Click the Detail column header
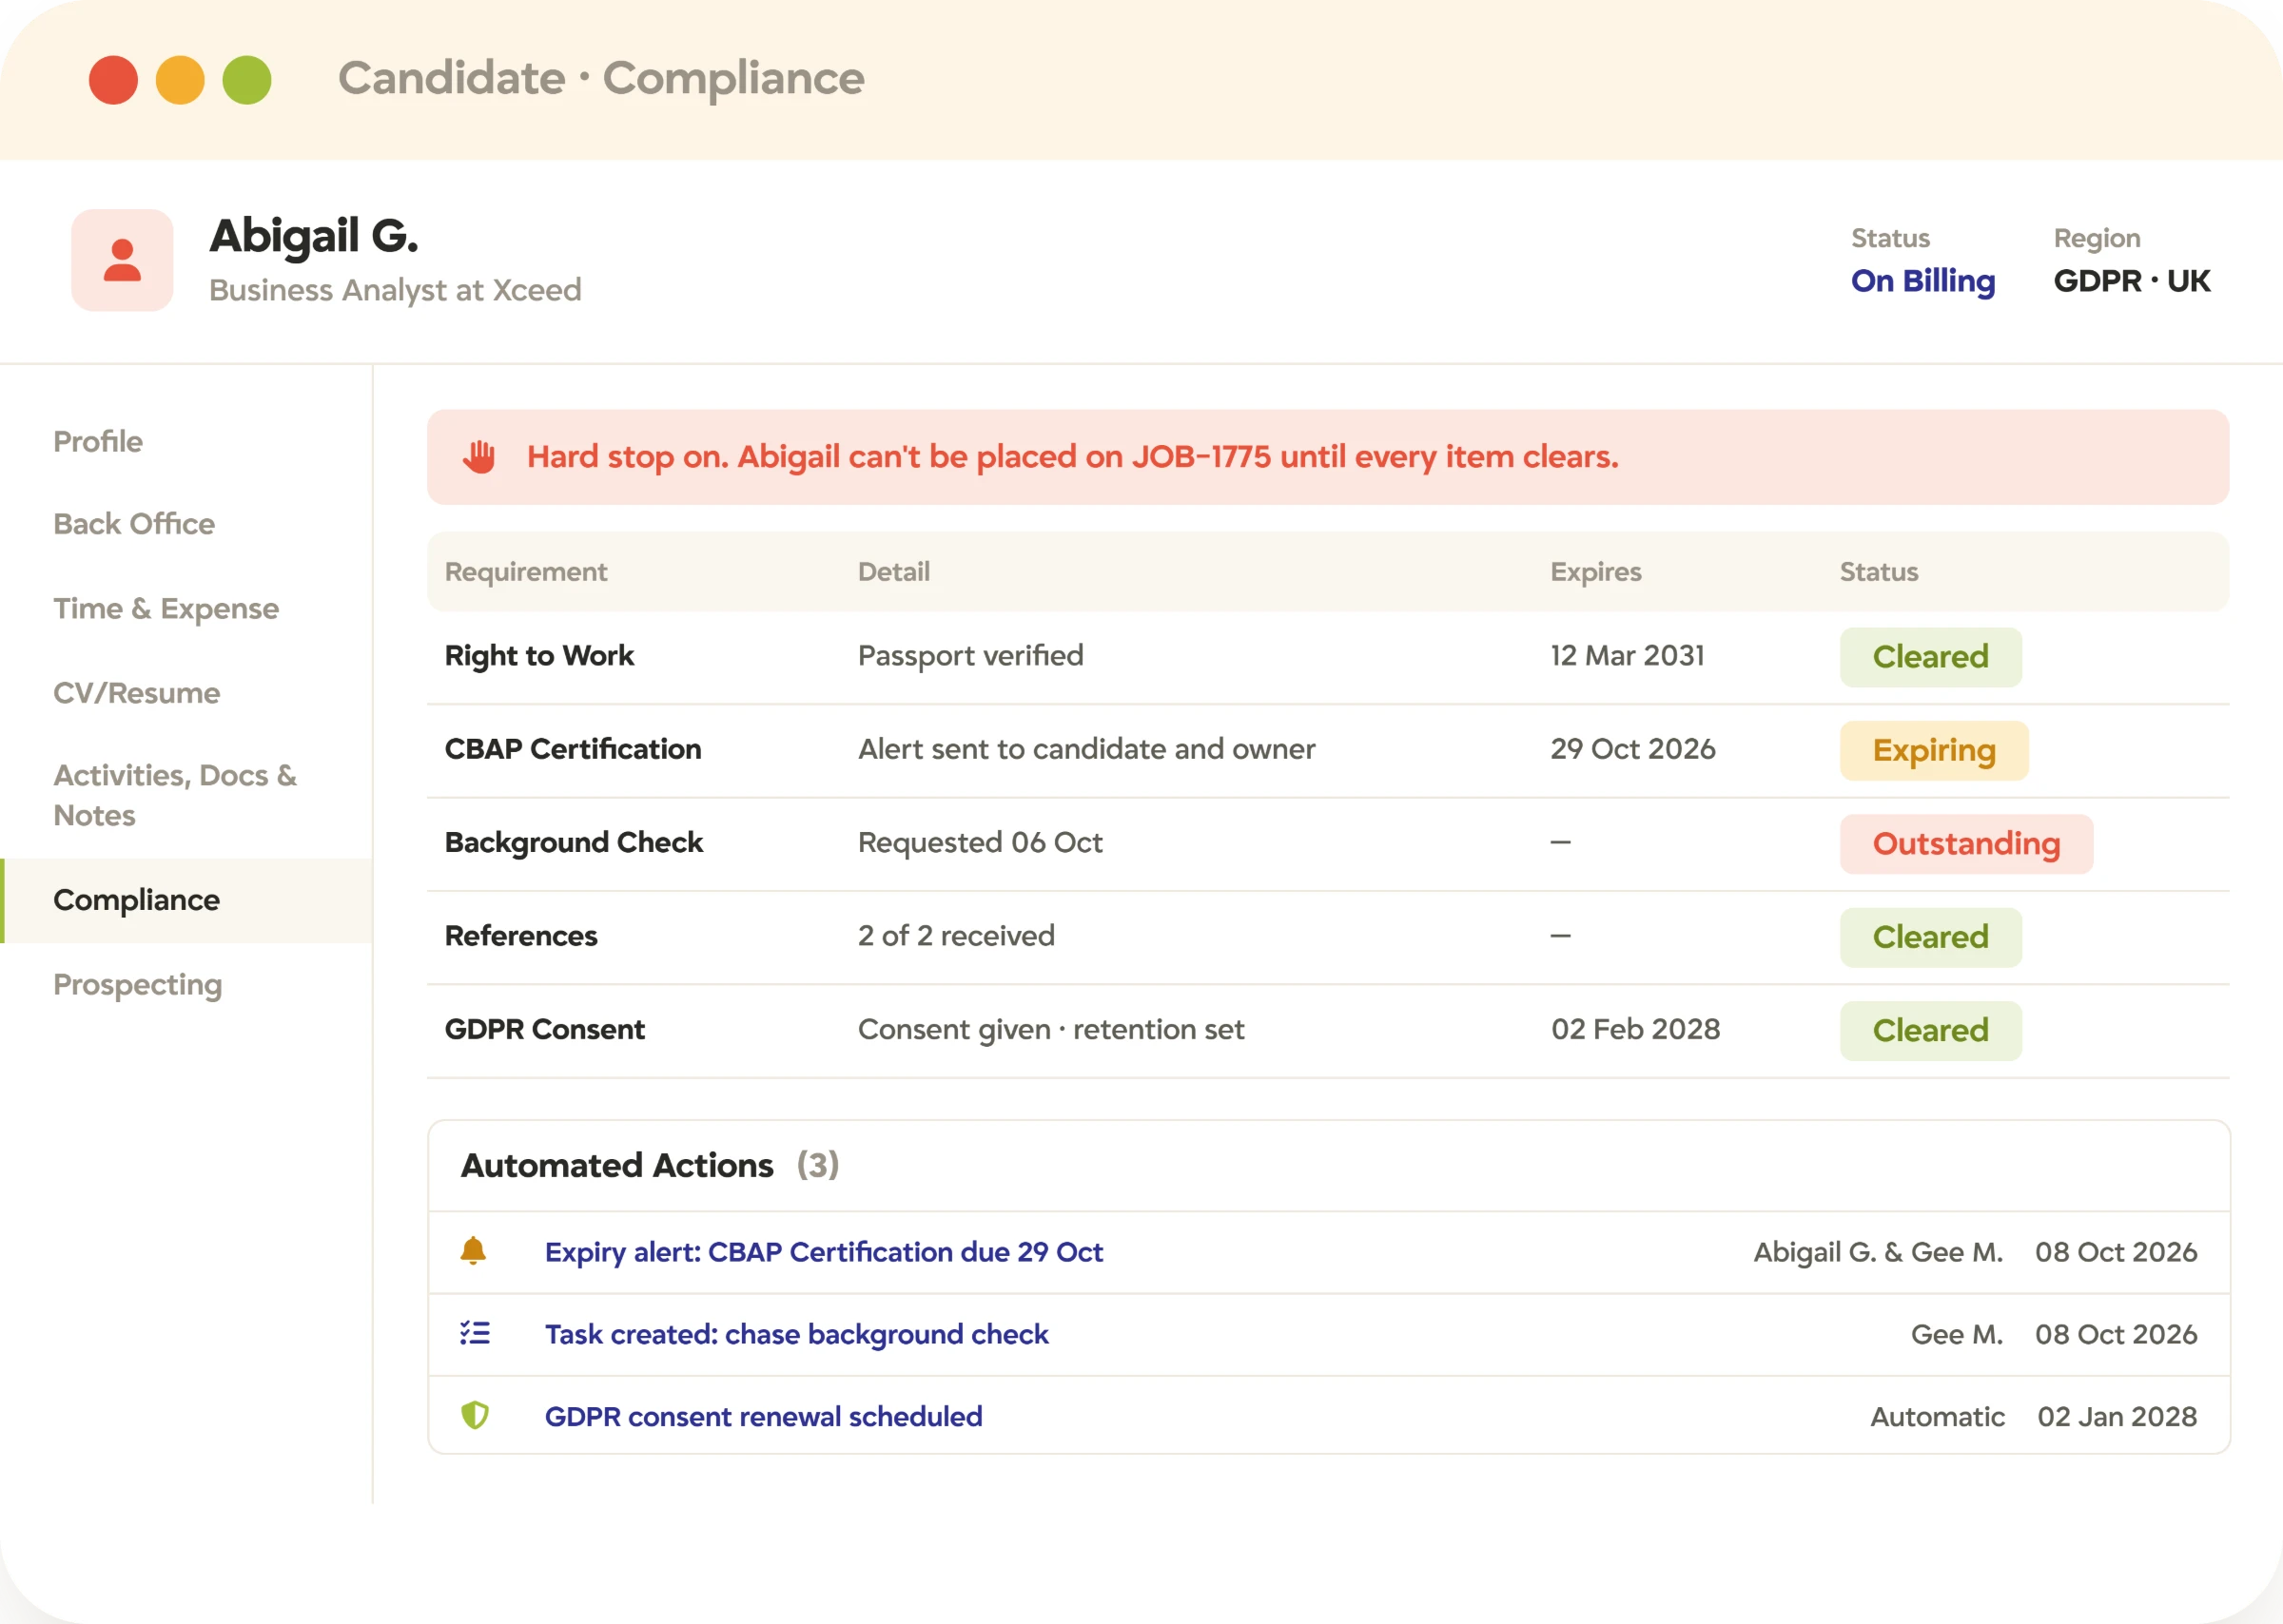This screenshot has width=2283, height=1624. (x=893, y=572)
